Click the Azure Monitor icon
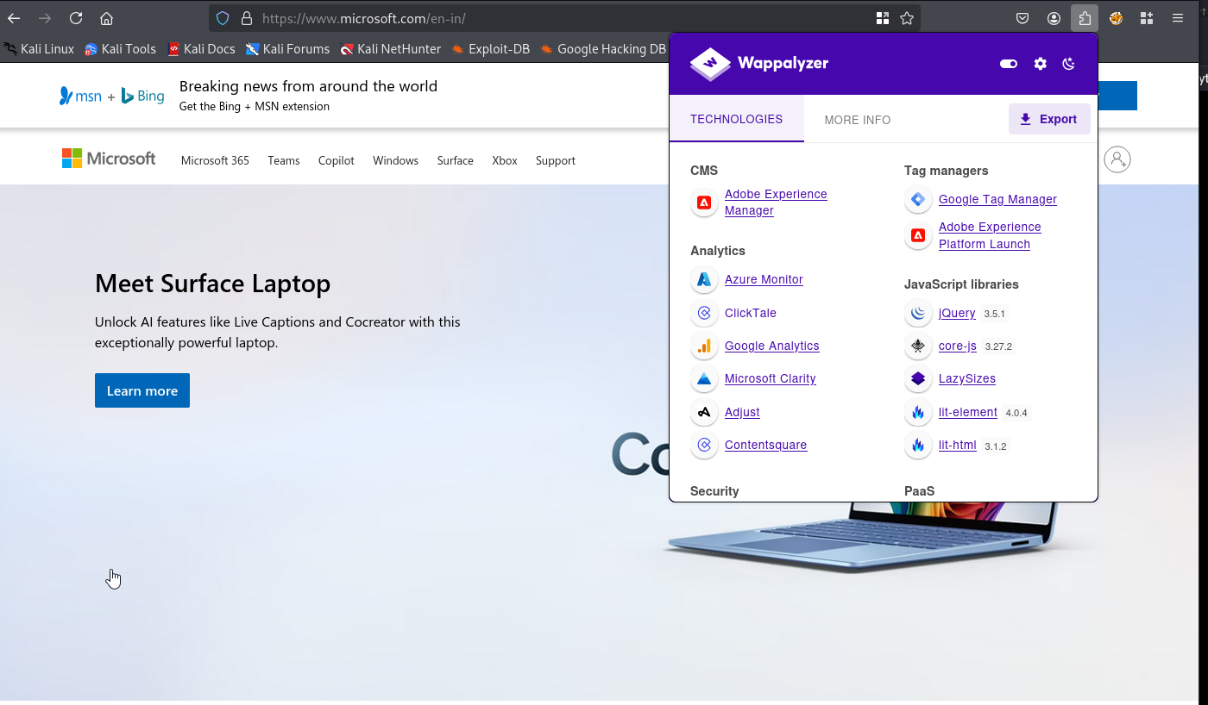Viewport: 1208px width, 705px height. pyautogui.click(x=704, y=279)
